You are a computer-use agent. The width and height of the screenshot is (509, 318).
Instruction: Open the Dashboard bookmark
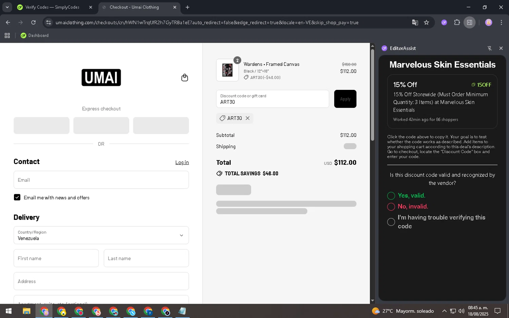35,35
